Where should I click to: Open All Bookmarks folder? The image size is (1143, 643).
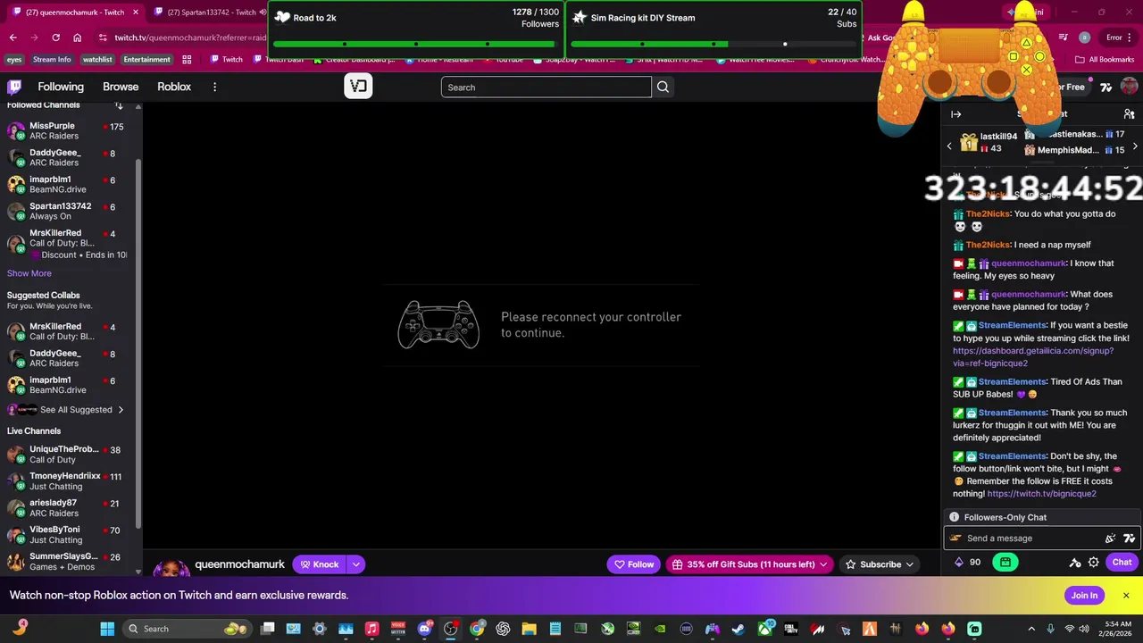1105,60
